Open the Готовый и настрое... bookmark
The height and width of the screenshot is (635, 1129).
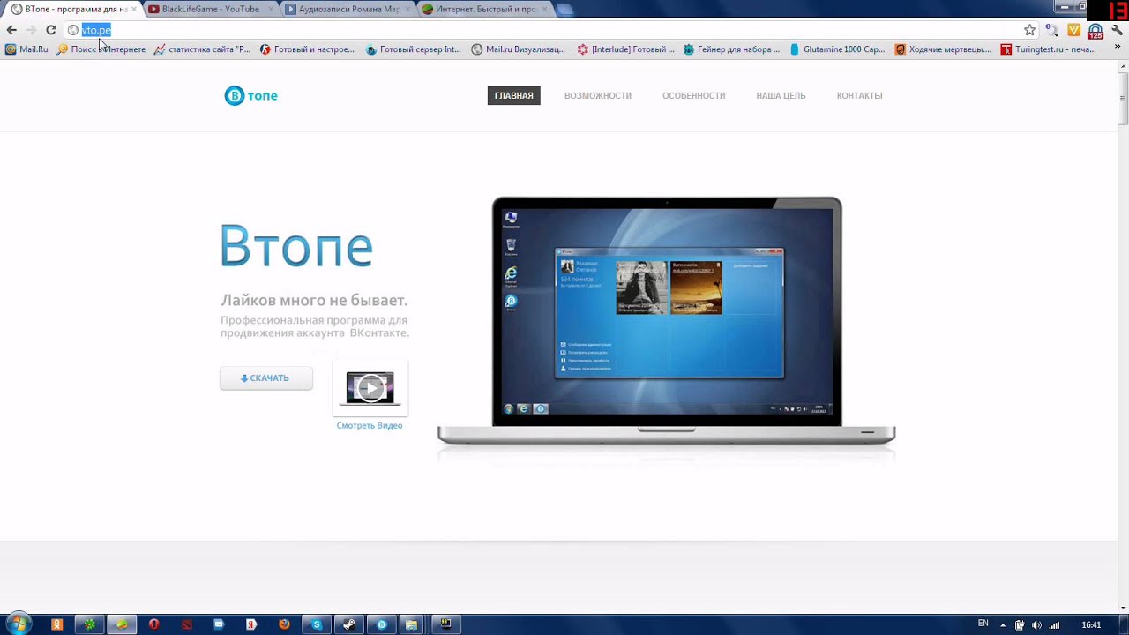pos(306,49)
